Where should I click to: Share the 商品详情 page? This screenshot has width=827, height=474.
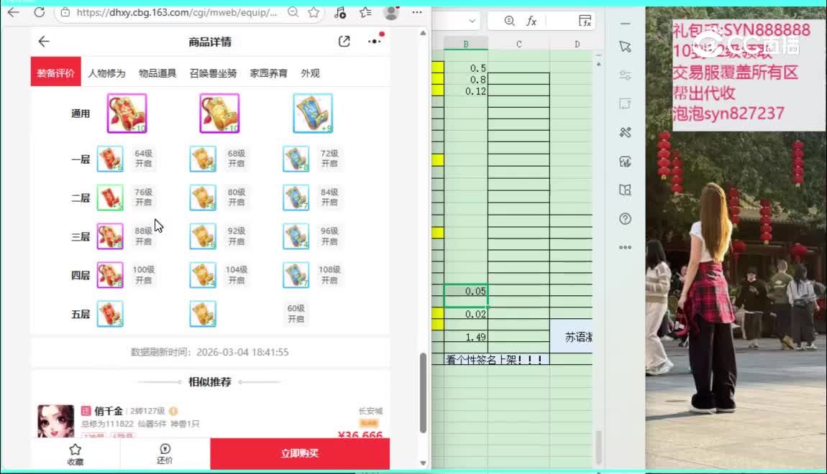[x=344, y=41]
